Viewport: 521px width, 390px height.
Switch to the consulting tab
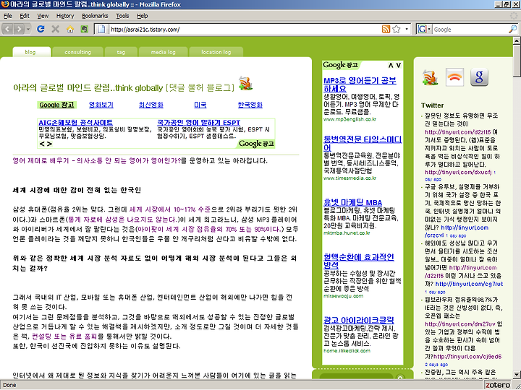coord(77,52)
